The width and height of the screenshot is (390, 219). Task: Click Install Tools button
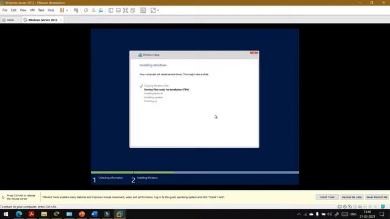[327, 197]
